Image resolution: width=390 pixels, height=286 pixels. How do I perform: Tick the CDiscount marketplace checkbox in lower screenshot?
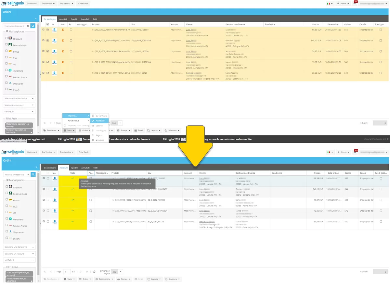pos(6,187)
